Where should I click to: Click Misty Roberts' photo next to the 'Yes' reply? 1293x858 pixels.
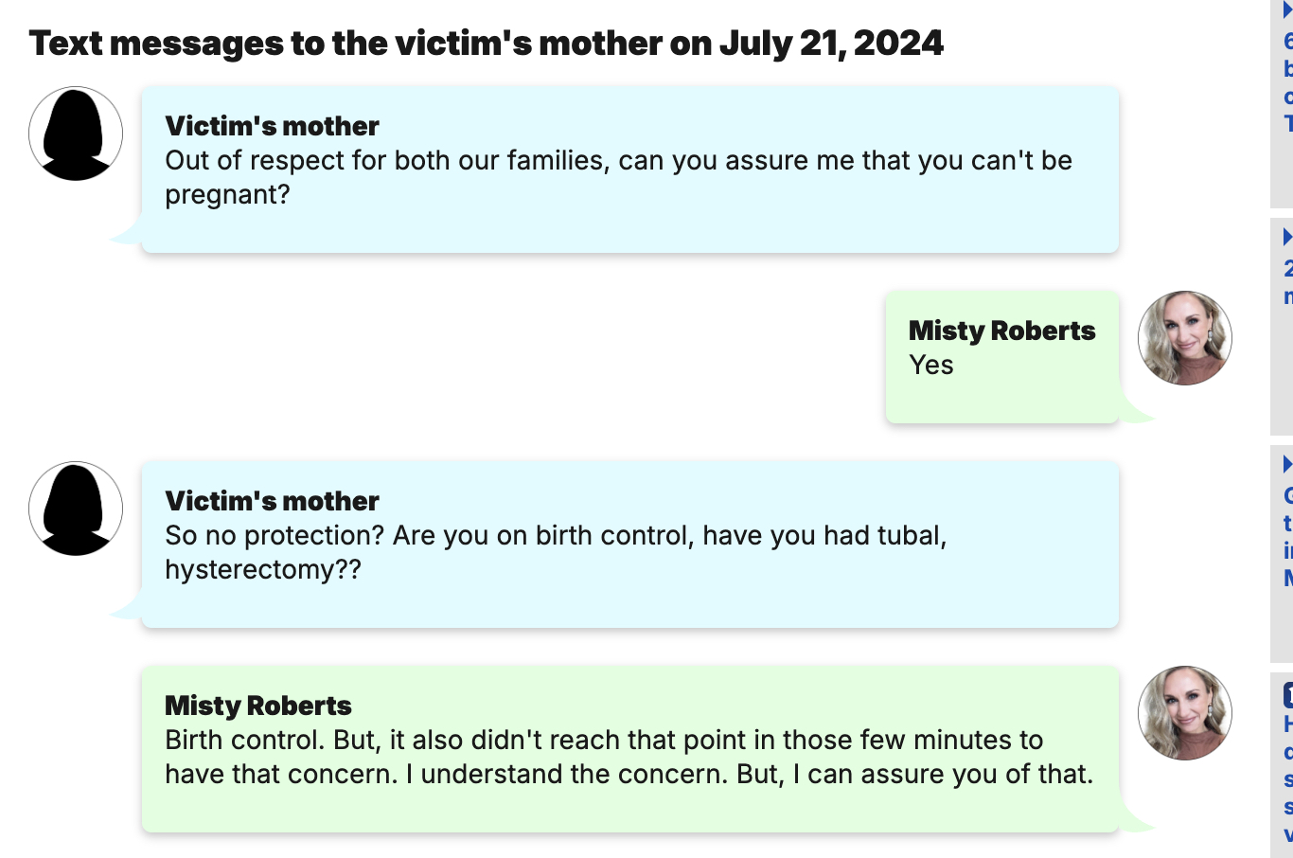[1184, 338]
